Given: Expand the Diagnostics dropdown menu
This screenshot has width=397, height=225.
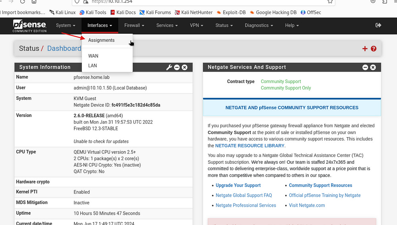Looking at the screenshot, I should point(259,25).
